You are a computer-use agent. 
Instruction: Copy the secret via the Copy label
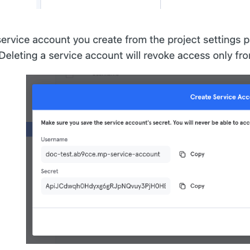click(x=197, y=186)
